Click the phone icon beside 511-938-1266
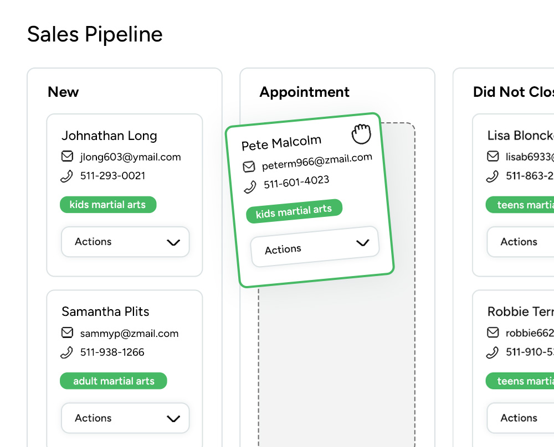Screen dimensions: 554x447 pos(67,352)
